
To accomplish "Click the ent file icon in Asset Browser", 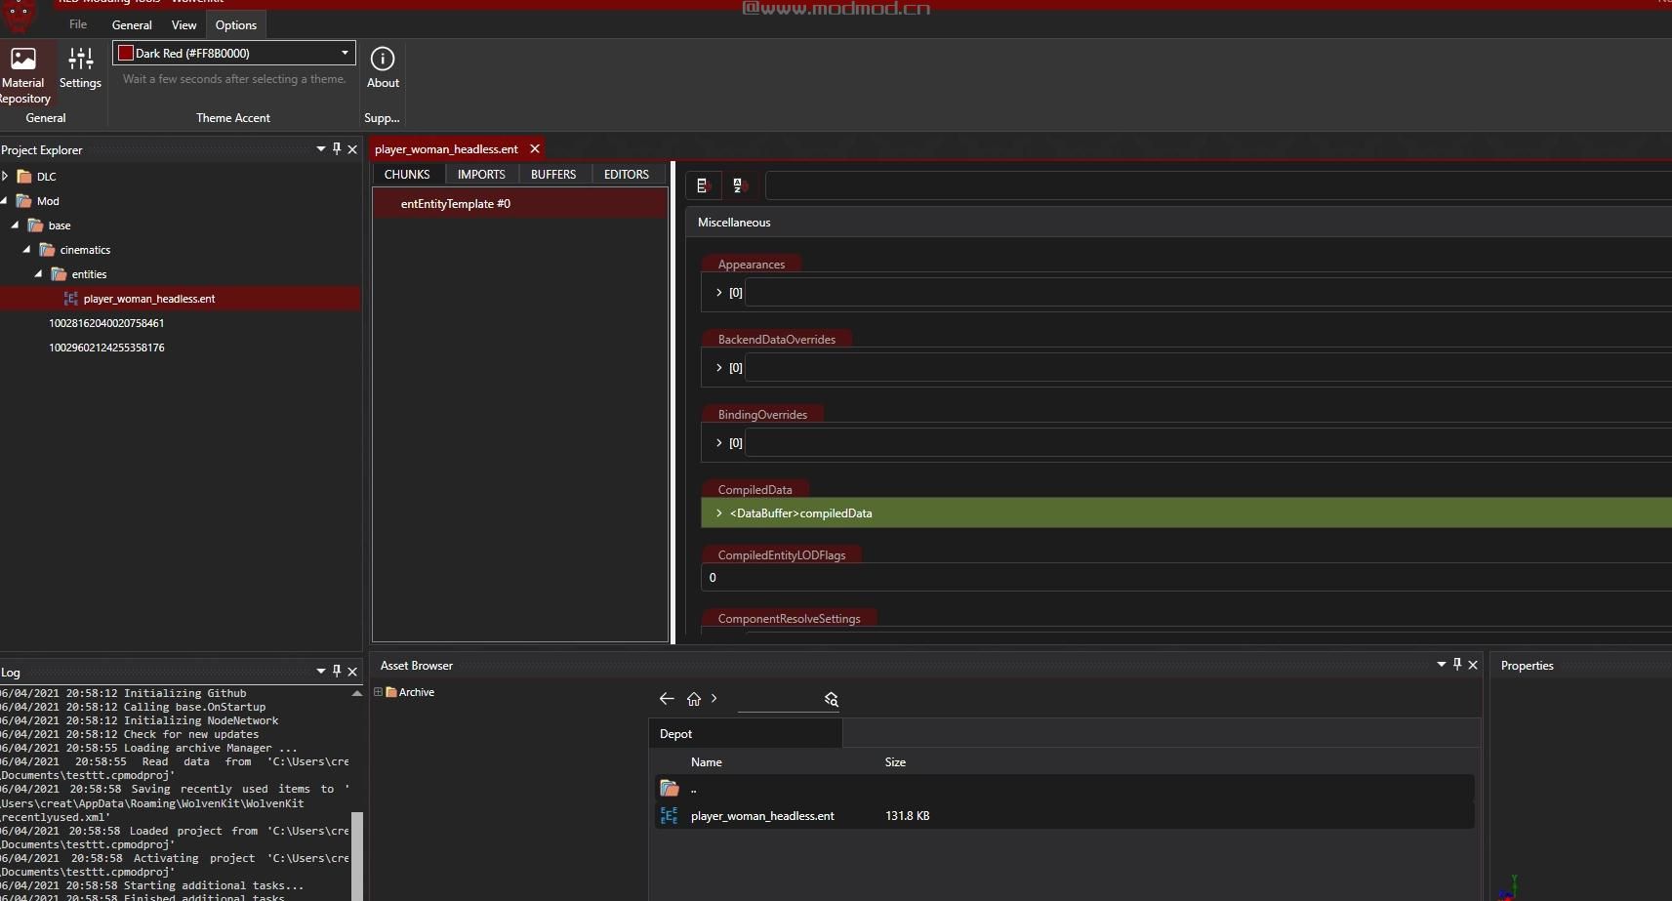I will pos(670,816).
